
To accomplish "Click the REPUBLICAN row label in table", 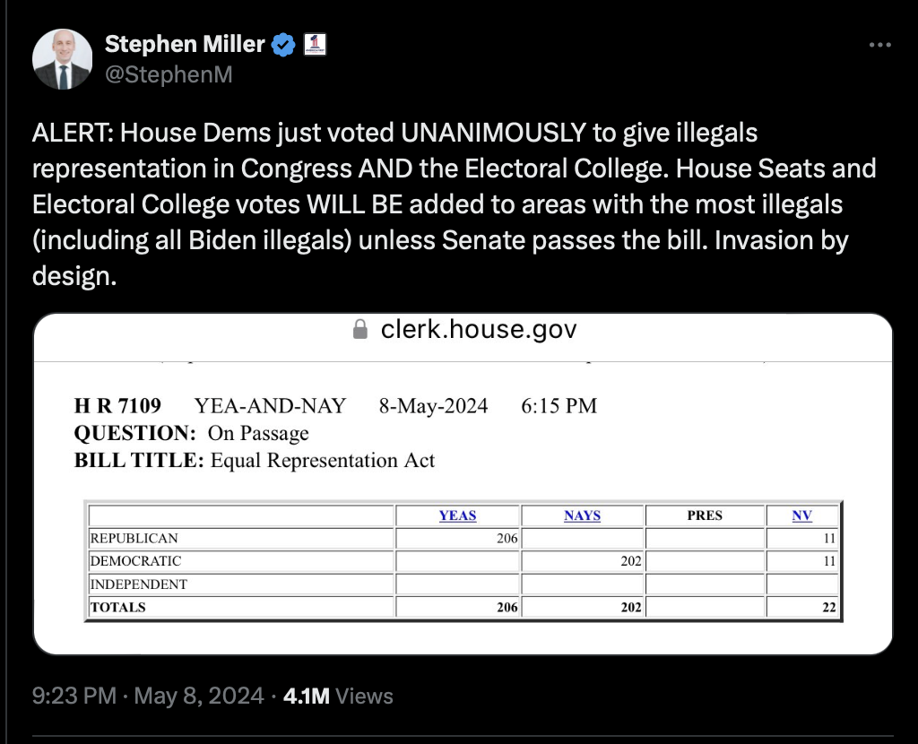I will (134, 538).
